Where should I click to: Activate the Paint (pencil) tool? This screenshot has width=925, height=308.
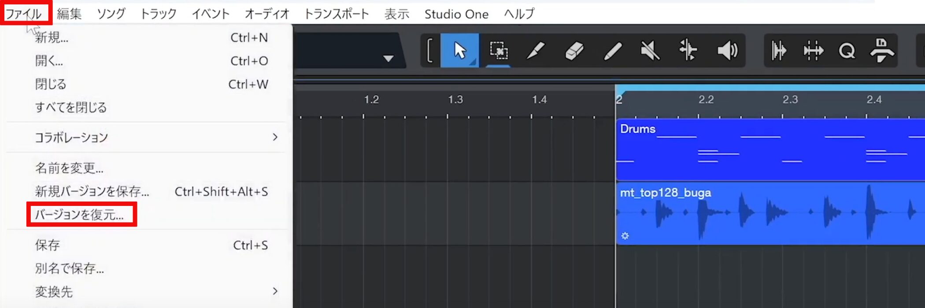[612, 51]
